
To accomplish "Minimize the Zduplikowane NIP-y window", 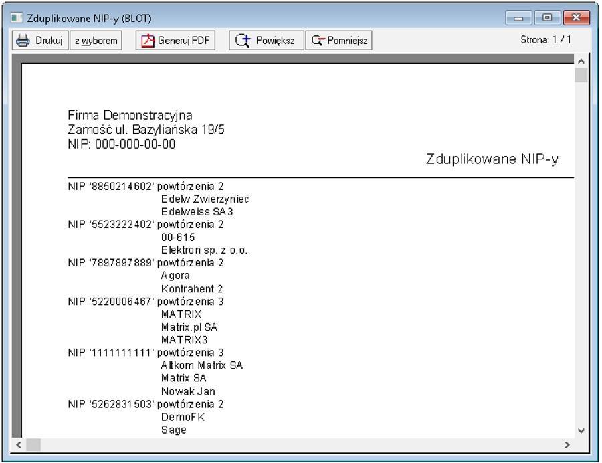I will [518, 18].
